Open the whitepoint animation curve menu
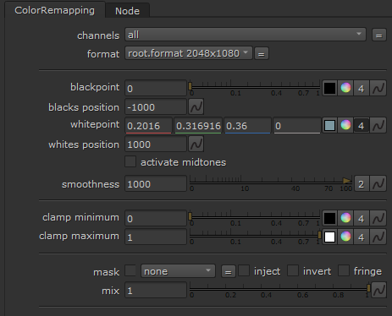 (x=378, y=126)
